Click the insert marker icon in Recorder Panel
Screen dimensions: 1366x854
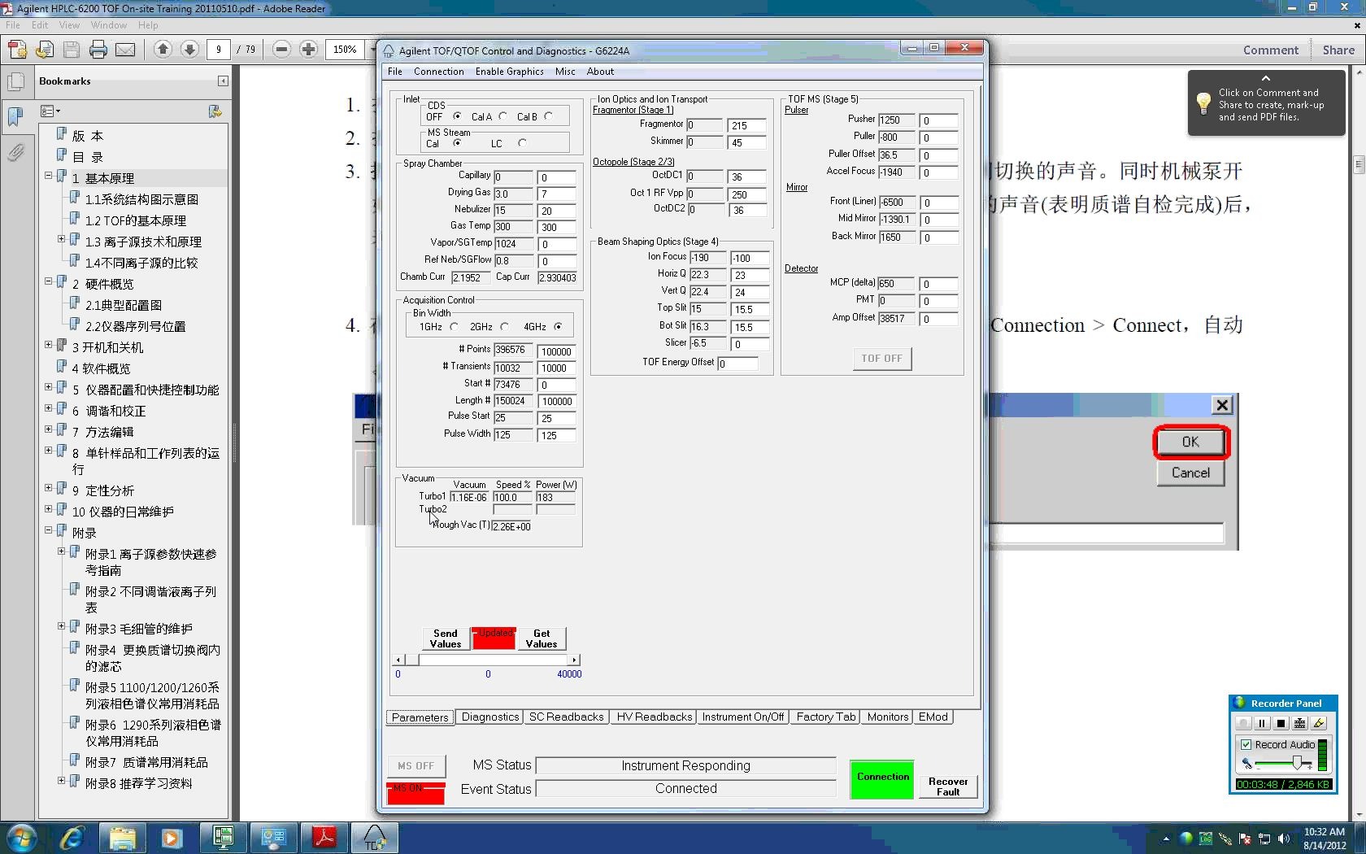pos(1299,723)
